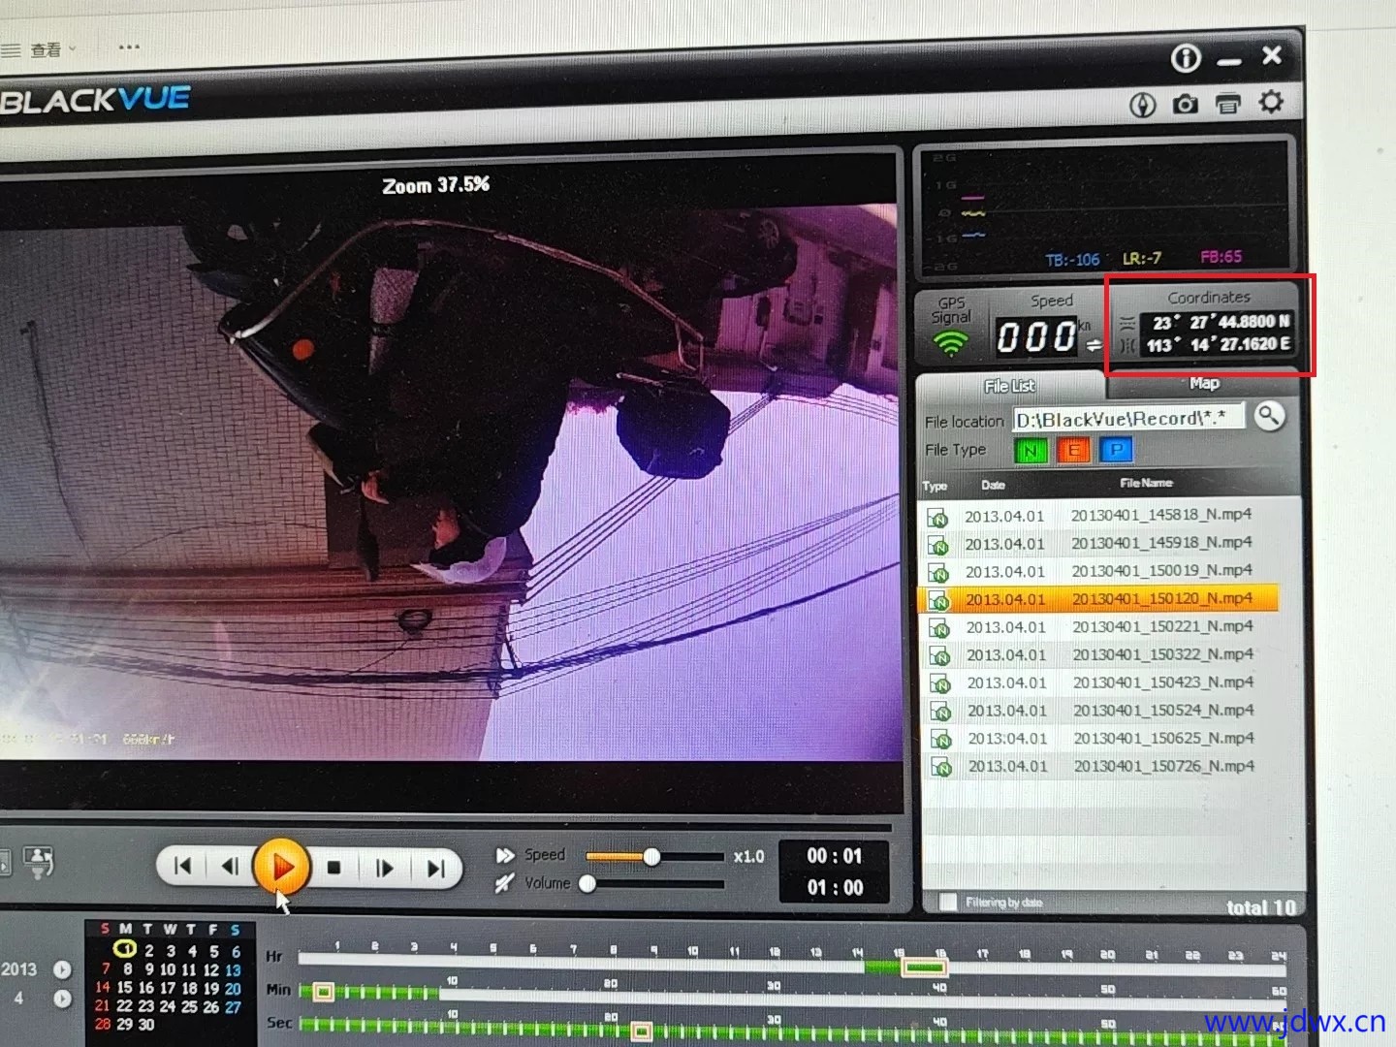Click the arrow next to year 2013

click(x=62, y=969)
